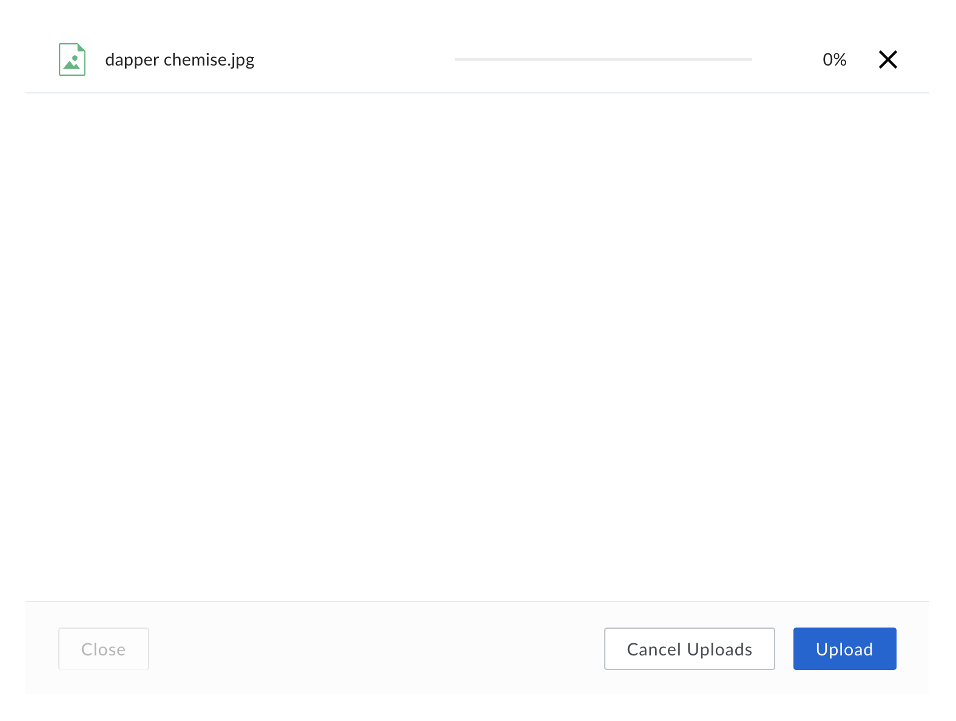Viewport: 956px width, 721px height.
Task: Click the disabled Close button
Action: 103,649
